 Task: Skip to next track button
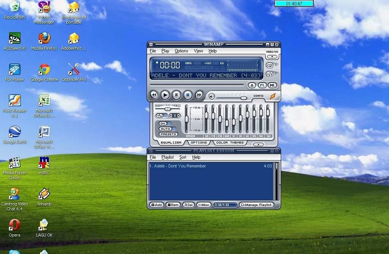pyautogui.click(x=199, y=95)
